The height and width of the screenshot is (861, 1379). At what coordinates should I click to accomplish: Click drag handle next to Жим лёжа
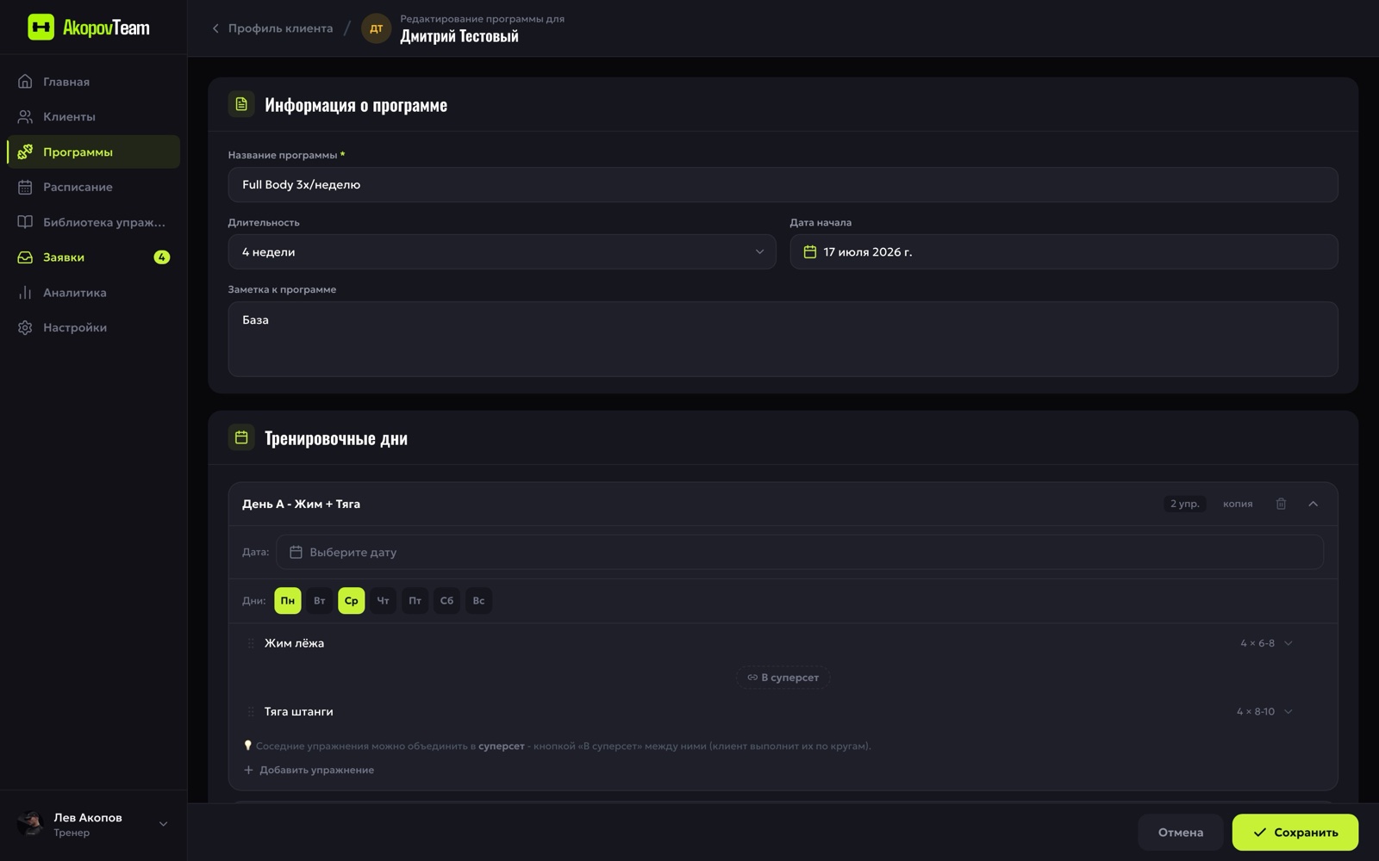pos(251,643)
